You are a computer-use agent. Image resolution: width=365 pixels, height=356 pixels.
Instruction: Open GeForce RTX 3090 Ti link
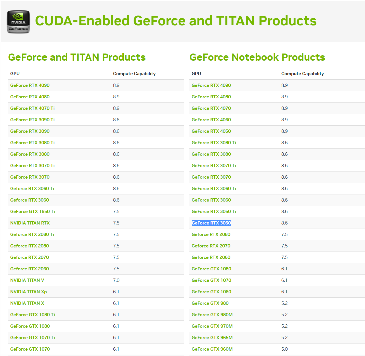coord(32,120)
